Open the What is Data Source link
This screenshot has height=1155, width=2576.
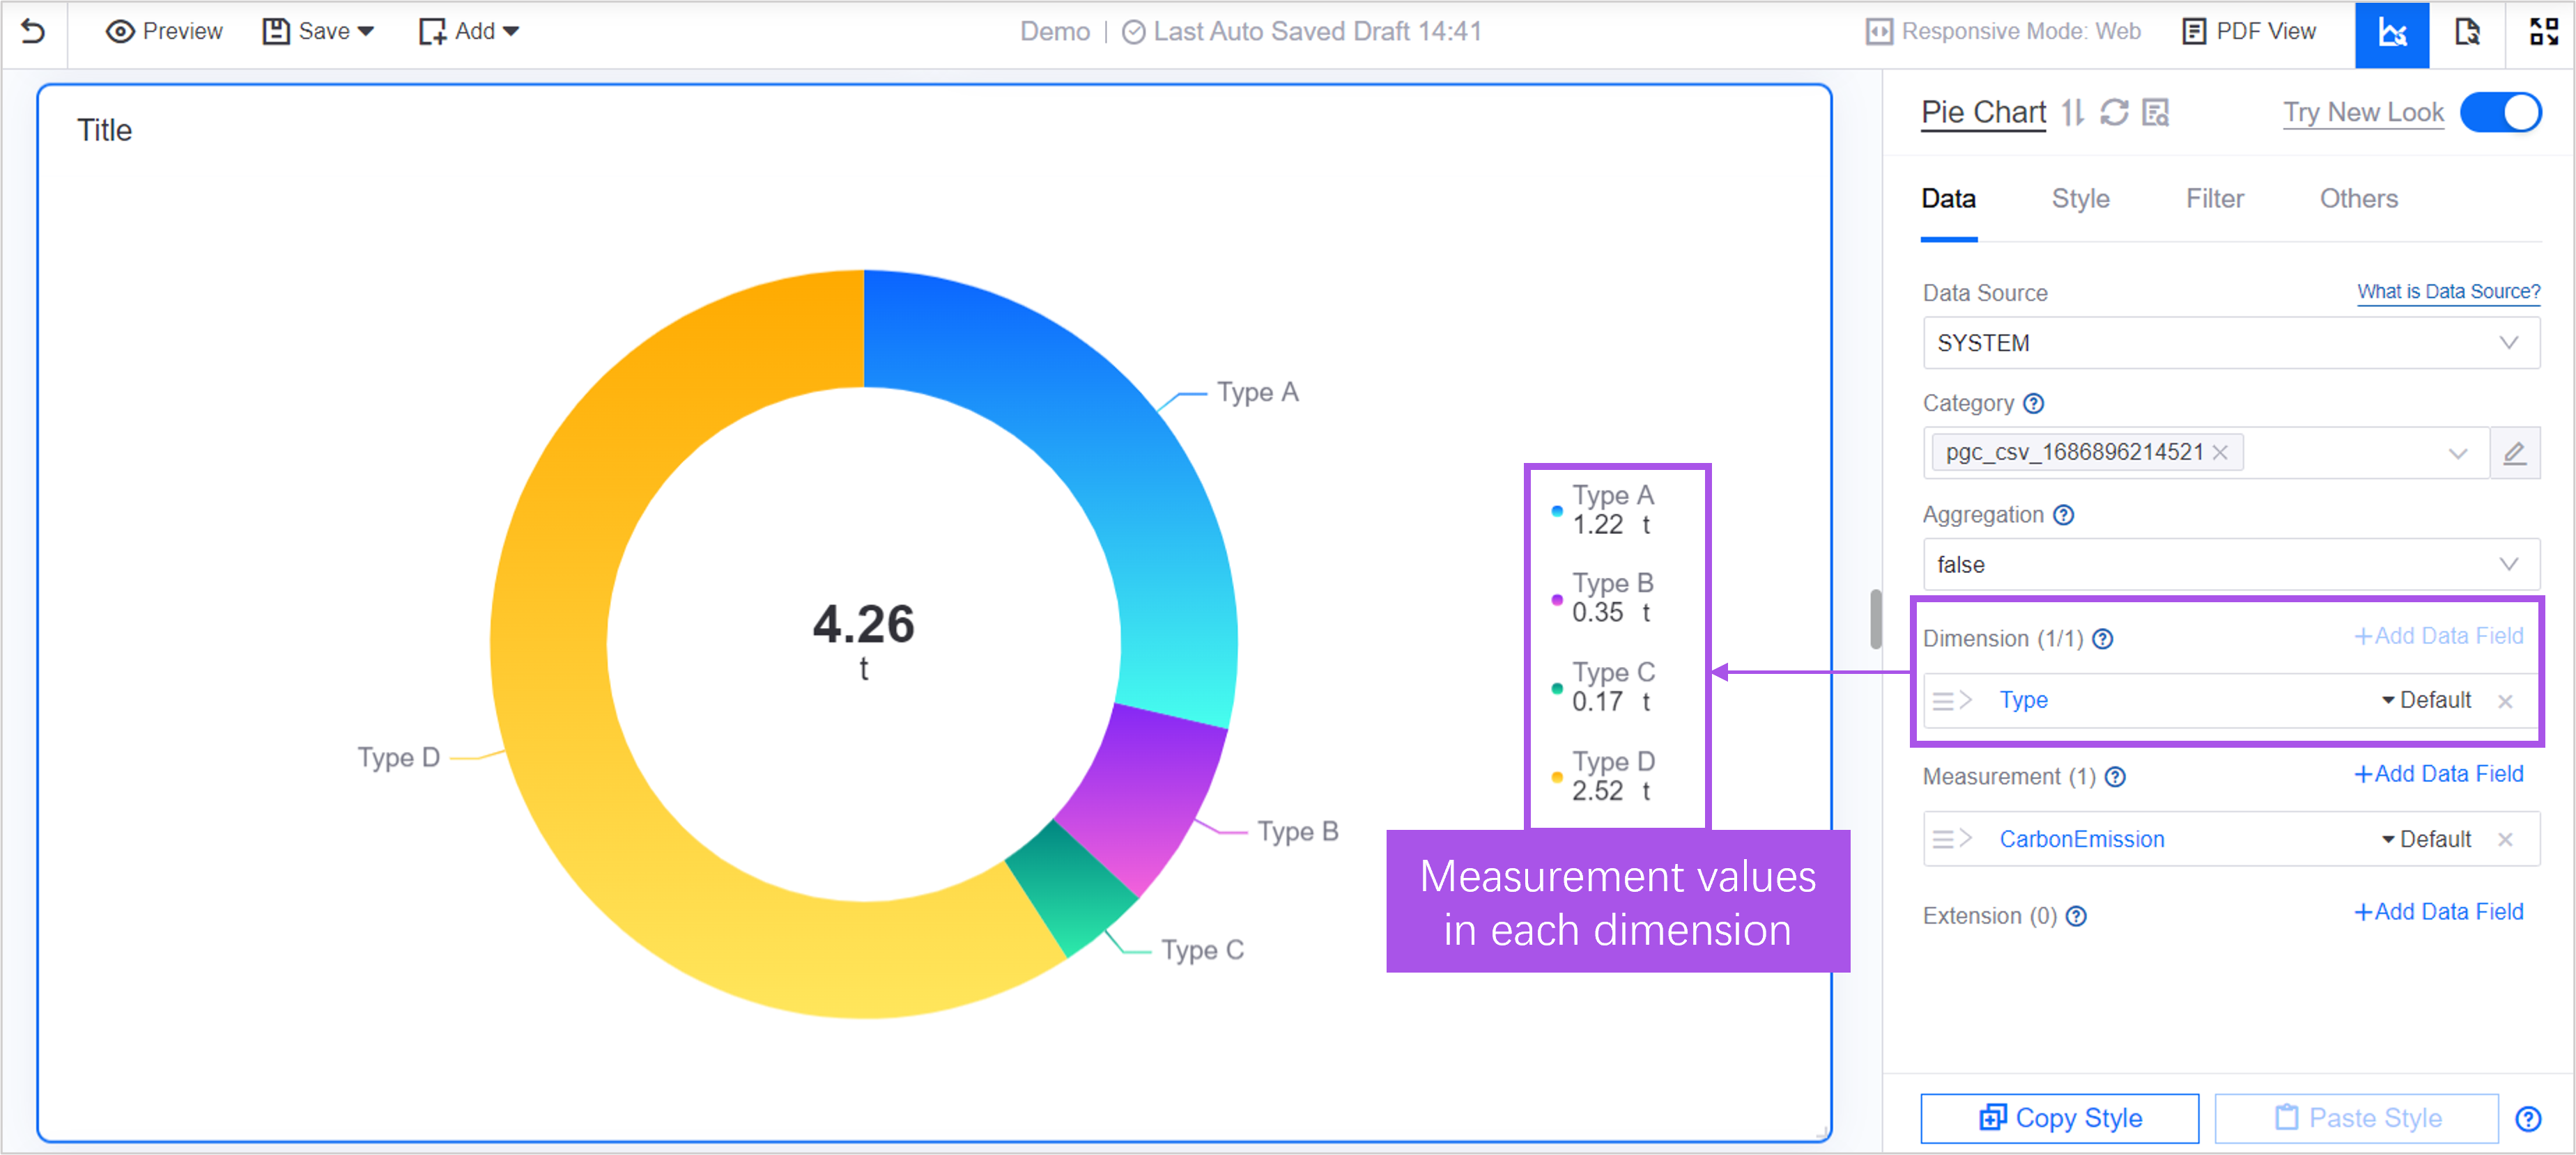click(2448, 292)
